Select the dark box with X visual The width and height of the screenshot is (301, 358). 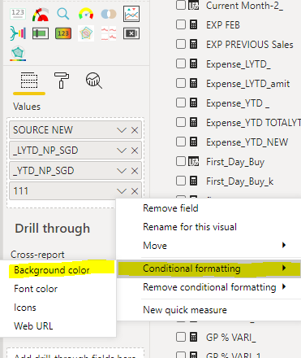point(131,33)
